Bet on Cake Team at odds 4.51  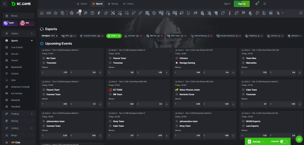click(150, 136)
